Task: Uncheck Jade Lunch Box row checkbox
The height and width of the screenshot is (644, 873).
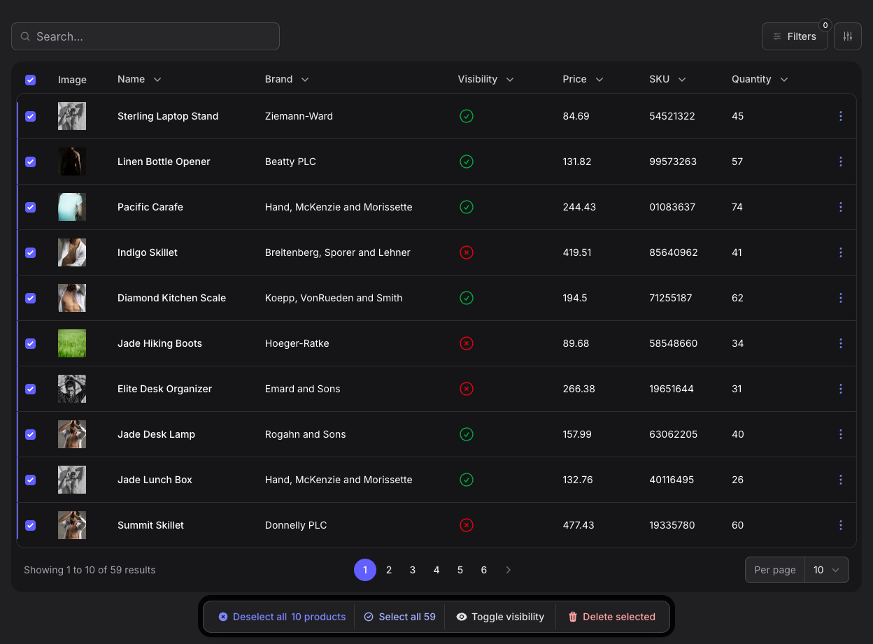Action: tap(30, 480)
